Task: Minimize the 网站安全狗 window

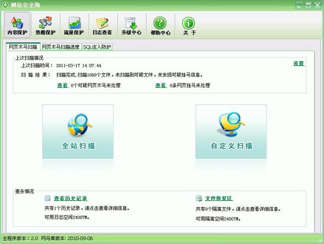Action: (299, 5)
